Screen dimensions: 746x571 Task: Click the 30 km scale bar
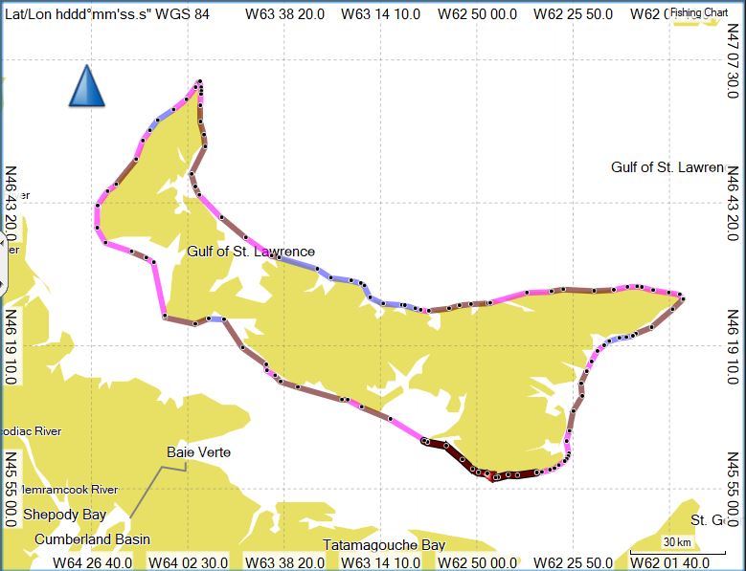[677, 546]
